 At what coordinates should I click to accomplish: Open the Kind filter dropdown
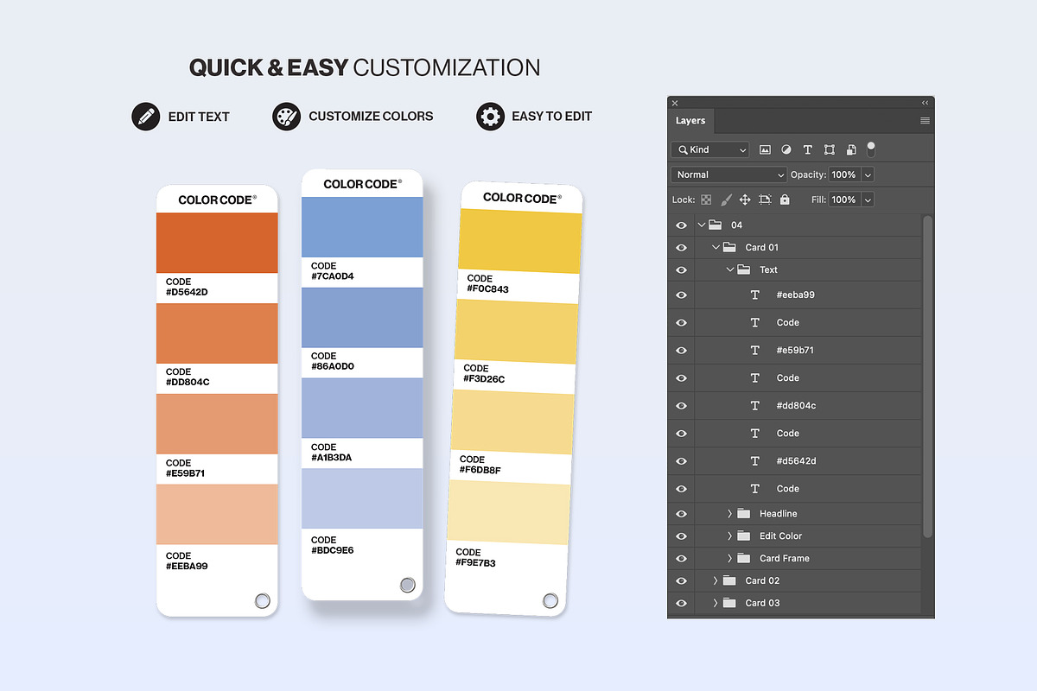tap(710, 149)
